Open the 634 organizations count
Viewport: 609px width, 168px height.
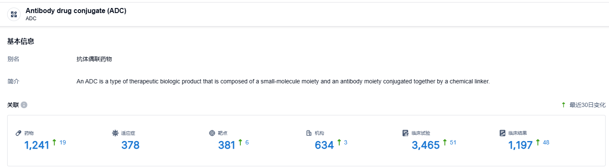(324, 145)
